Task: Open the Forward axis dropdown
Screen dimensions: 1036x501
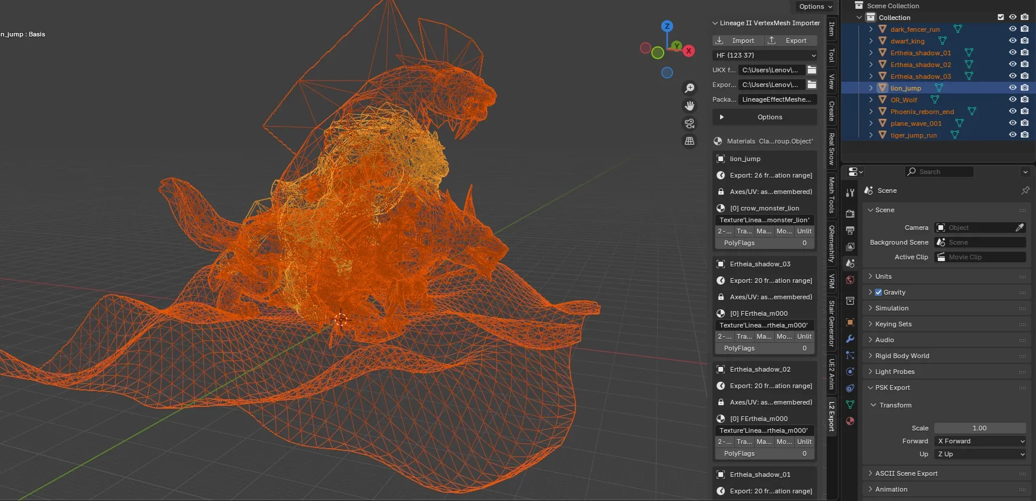Action: 981,441
